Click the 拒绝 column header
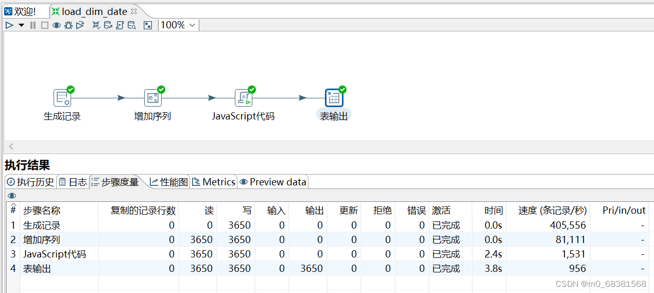Image resolution: width=654 pixels, height=293 pixels. tap(377, 211)
